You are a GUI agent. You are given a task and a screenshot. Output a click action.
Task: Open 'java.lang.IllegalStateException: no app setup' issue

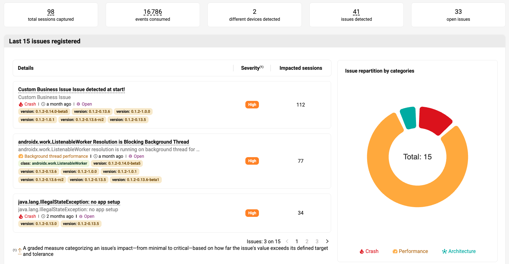pos(69,202)
